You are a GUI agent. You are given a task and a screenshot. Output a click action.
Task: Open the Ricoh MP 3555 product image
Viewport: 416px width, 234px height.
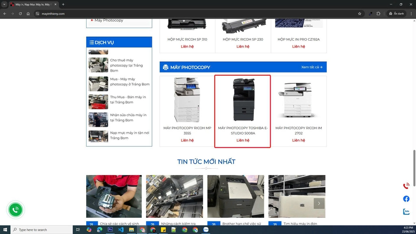pyautogui.click(x=187, y=100)
